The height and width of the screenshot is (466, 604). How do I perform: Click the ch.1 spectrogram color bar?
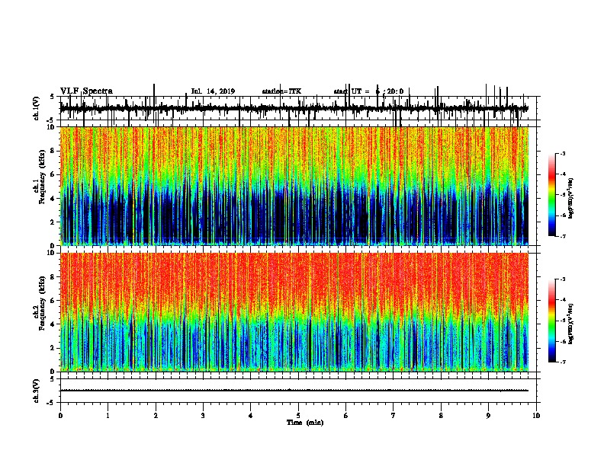pyautogui.click(x=551, y=195)
